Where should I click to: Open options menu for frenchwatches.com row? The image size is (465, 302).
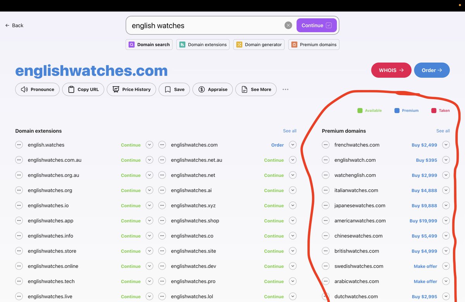[325, 145]
